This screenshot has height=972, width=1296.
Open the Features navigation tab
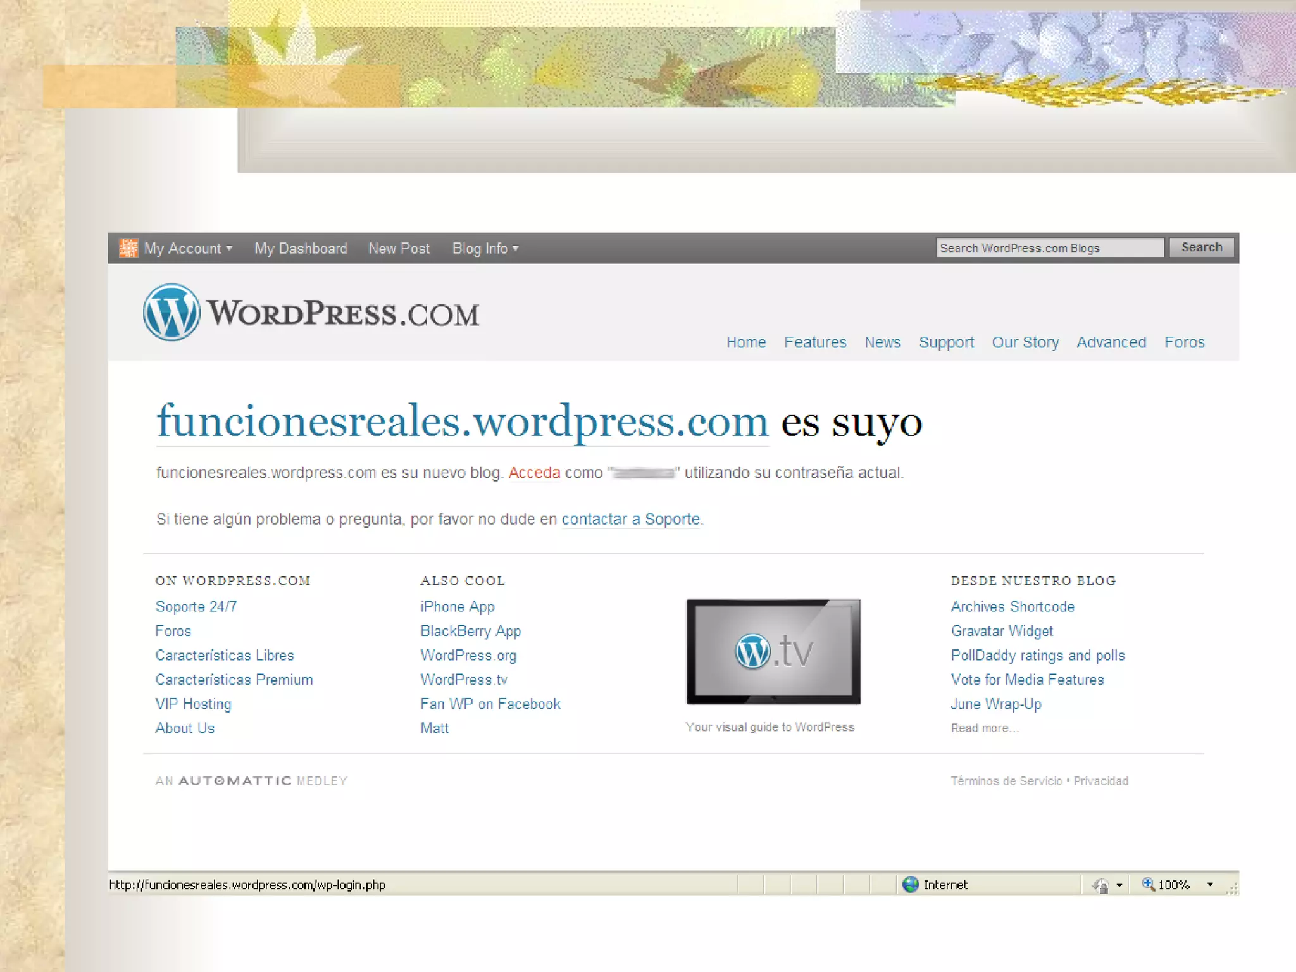pyautogui.click(x=815, y=342)
